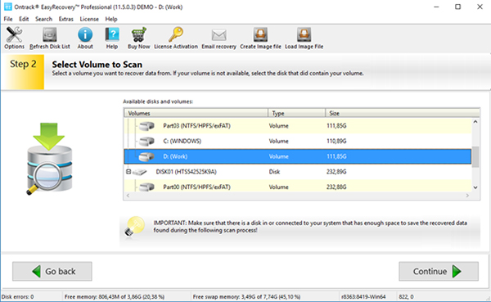Select Part03 (NTFS/HPFS/exFAT) volume row

(298, 126)
